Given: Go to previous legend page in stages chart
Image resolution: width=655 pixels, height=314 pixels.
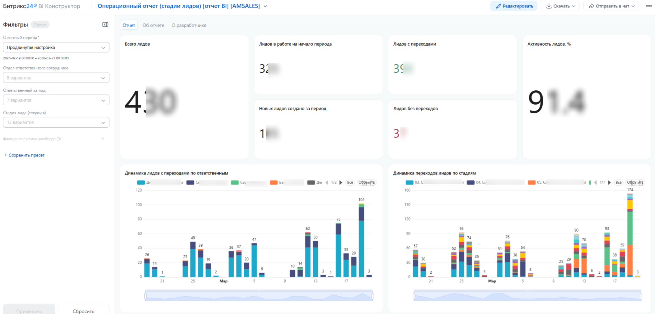Looking at the screenshot, I should pos(595,183).
